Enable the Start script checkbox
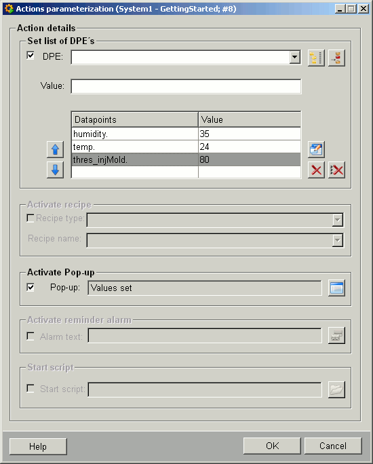373x464 pixels. coord(31,388)
